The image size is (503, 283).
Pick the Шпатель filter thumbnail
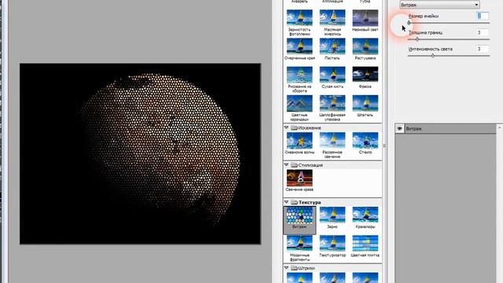[x=365, y=103]
